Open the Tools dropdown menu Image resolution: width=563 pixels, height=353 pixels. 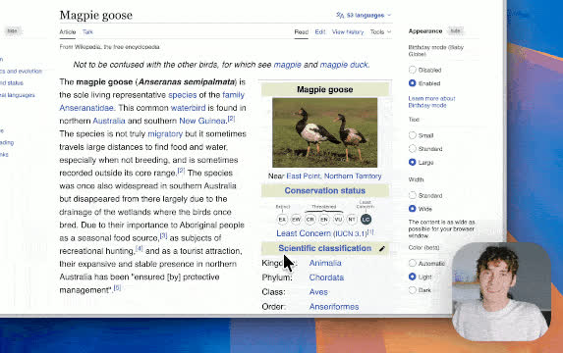pos(380,32)
